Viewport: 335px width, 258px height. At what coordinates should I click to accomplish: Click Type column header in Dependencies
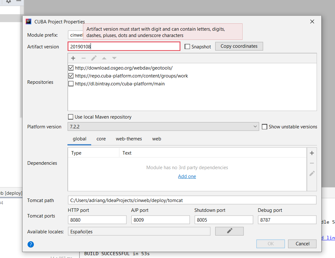click(94, 153)
